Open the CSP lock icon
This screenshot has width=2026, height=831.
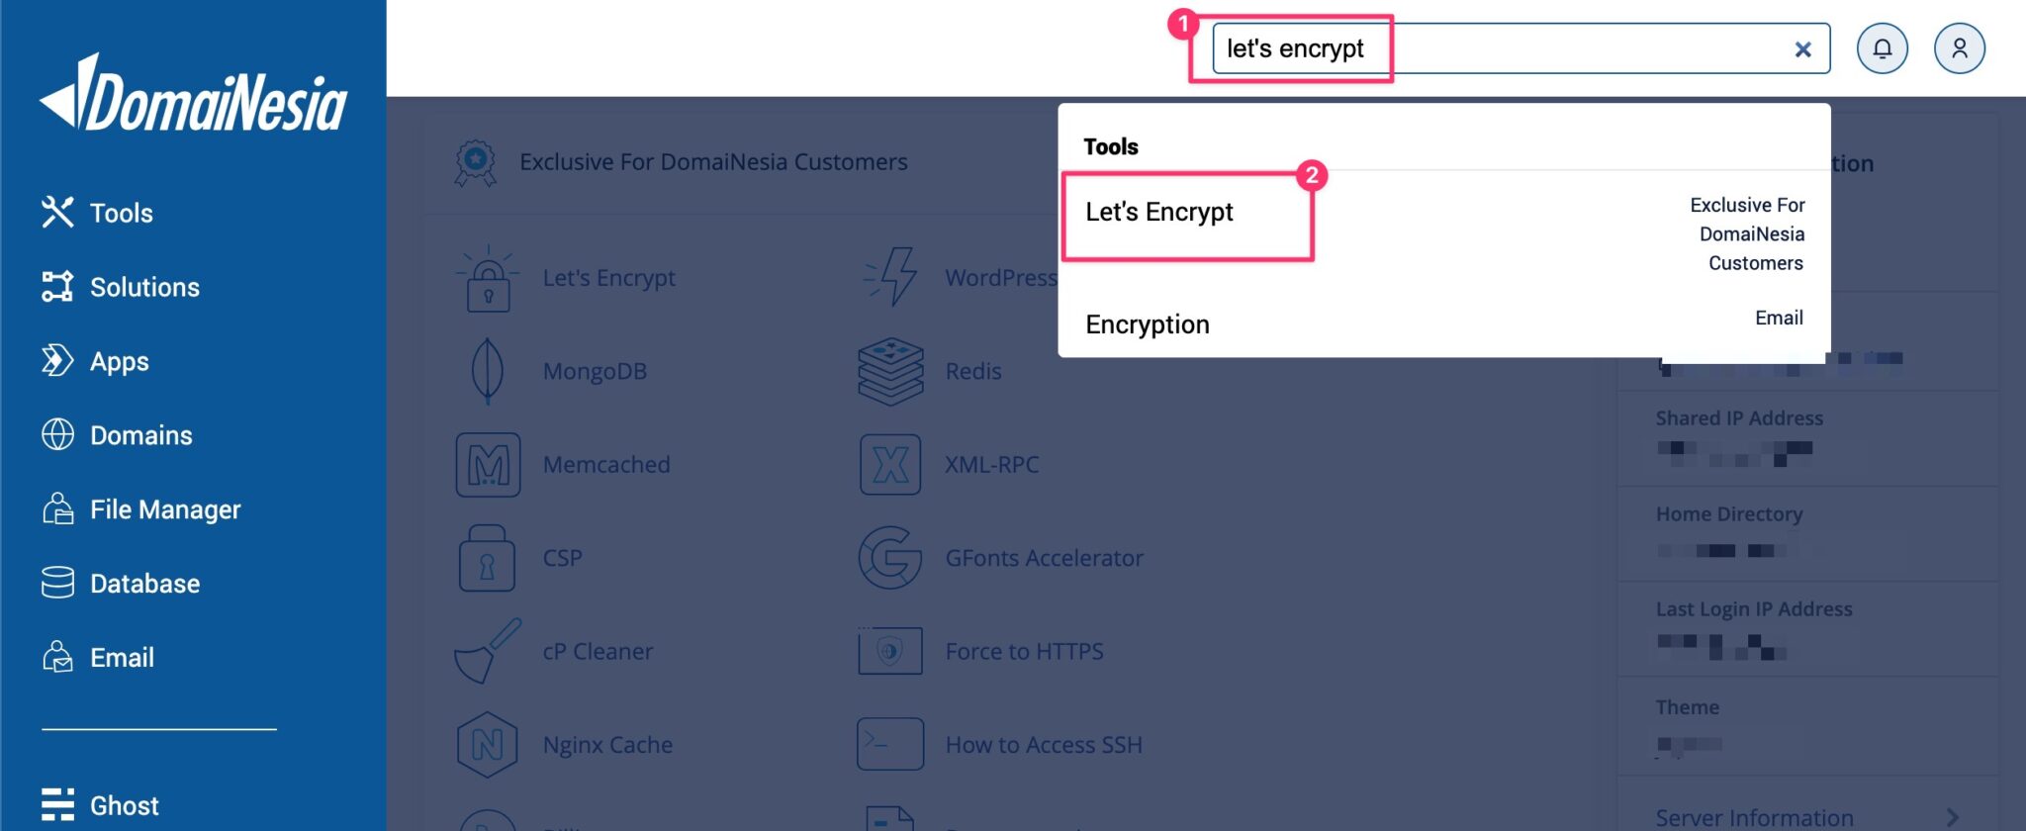click(x=486, y=557)
